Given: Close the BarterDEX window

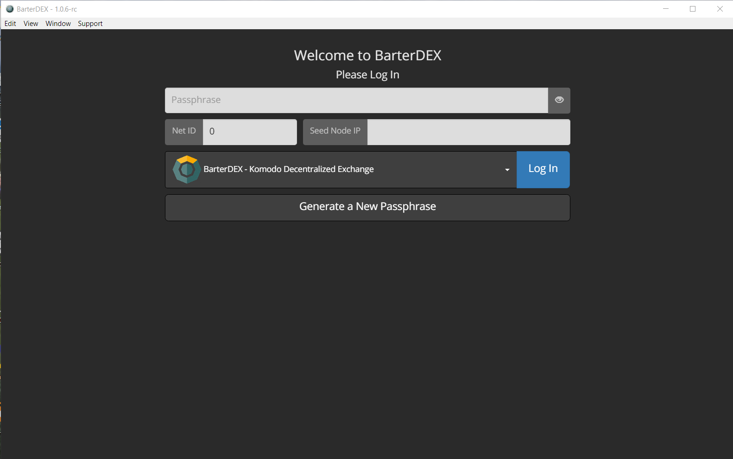Looking at the screenshot, I should [720, 9].
